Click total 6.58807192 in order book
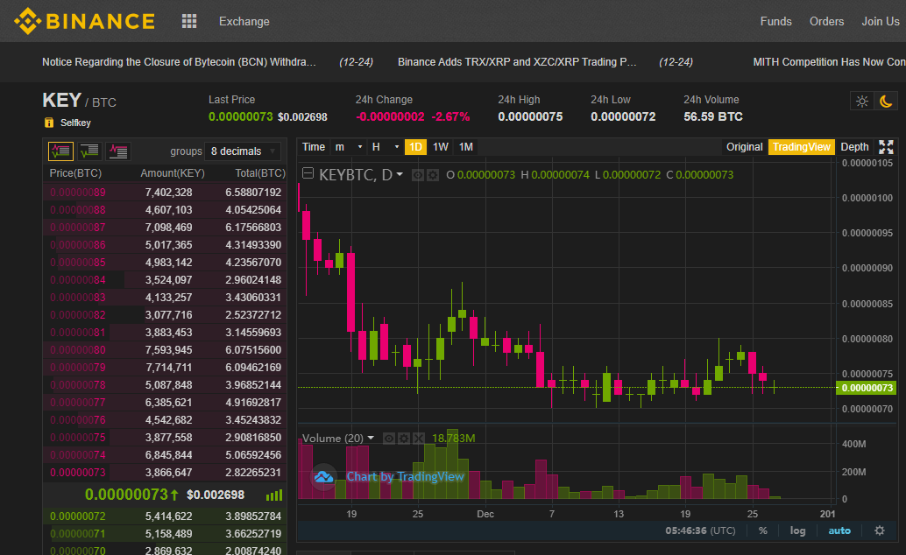 (x=253, y=193)
